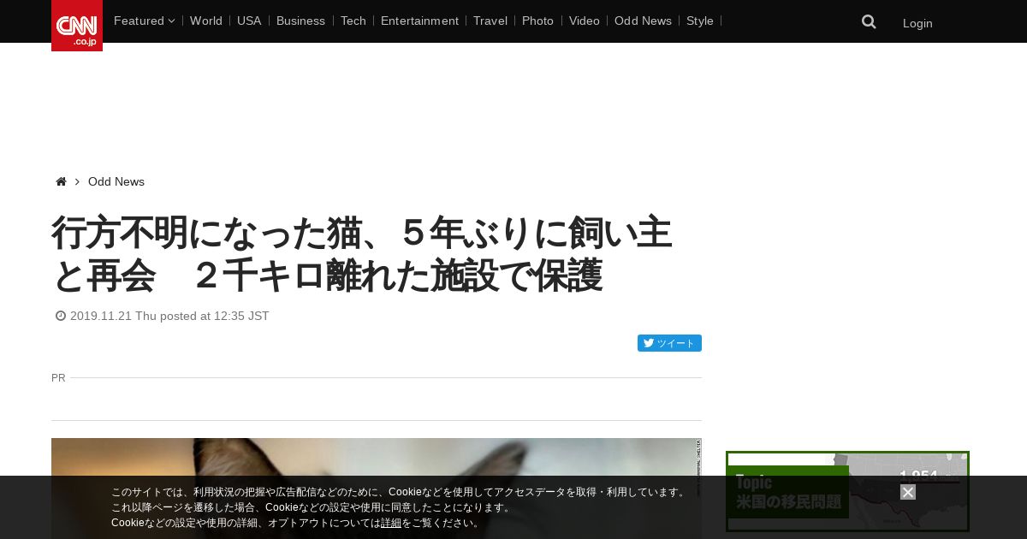
Task: Click the article headline about the missing cat
Action: coord(362,254)
